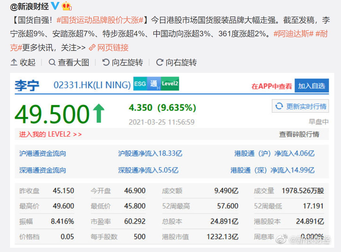Click 港股通（沪）净流入4.06亿 text
This screenshot has height=252, width=341.
click(275, 154)
